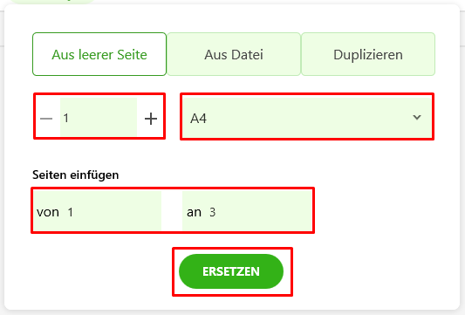This screenshot has height=315, width=465.
Task: Select the Duplizieren tab
Action: coord(368,54)
